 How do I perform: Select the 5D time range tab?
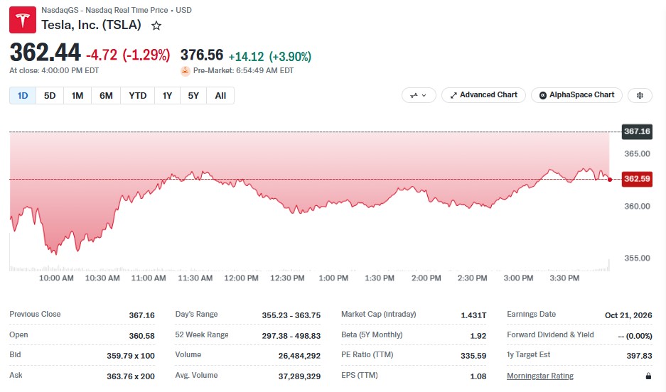coord(50,95)
